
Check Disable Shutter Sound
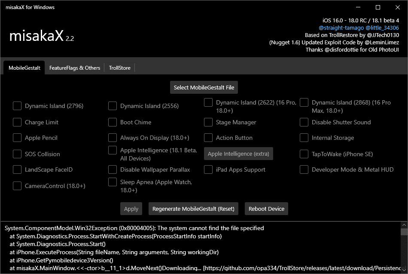[304, 122]
